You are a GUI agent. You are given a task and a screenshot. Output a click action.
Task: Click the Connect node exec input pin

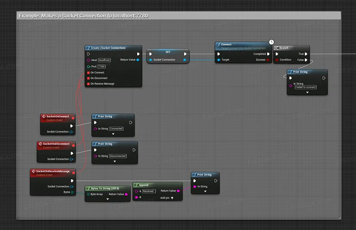point(219,54)
